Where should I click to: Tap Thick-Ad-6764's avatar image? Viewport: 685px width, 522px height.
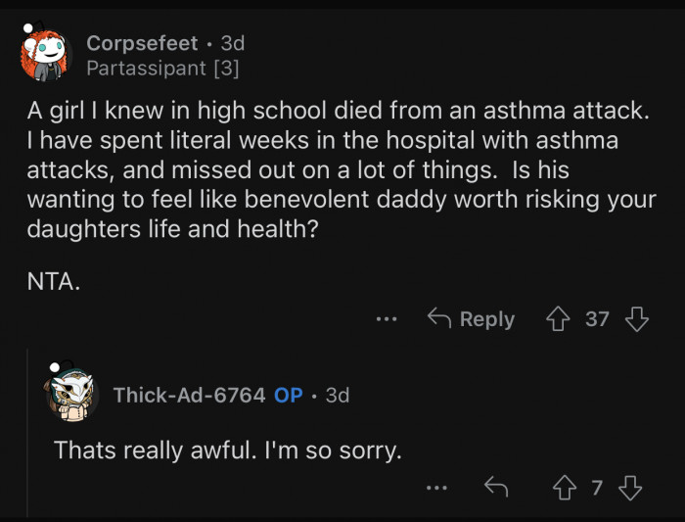point(71,395)
